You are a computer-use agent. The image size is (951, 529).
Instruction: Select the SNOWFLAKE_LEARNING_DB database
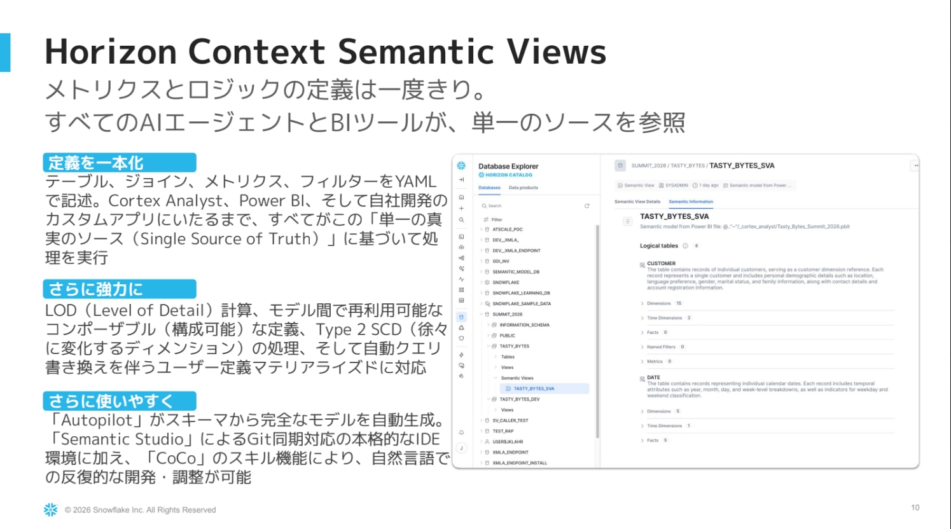521,293
